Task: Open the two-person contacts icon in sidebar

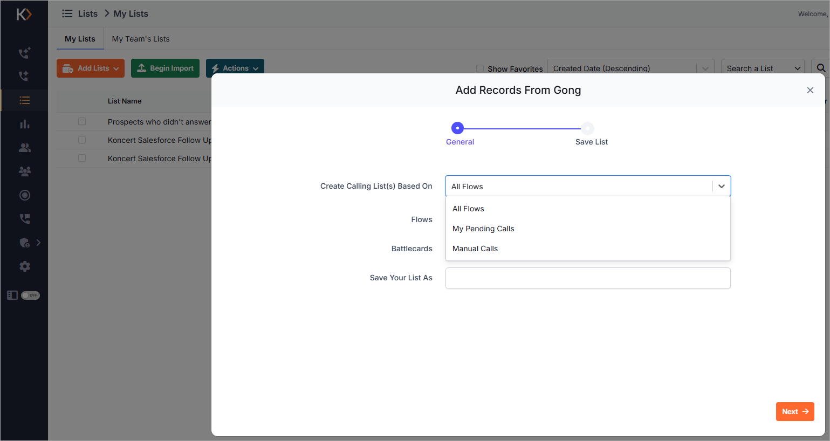Action: tap(25, 148)
